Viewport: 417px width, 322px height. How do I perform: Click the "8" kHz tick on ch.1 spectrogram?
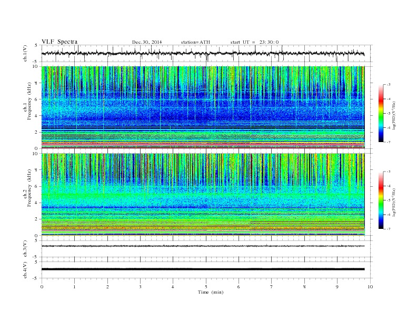click(x=37, y=83)
